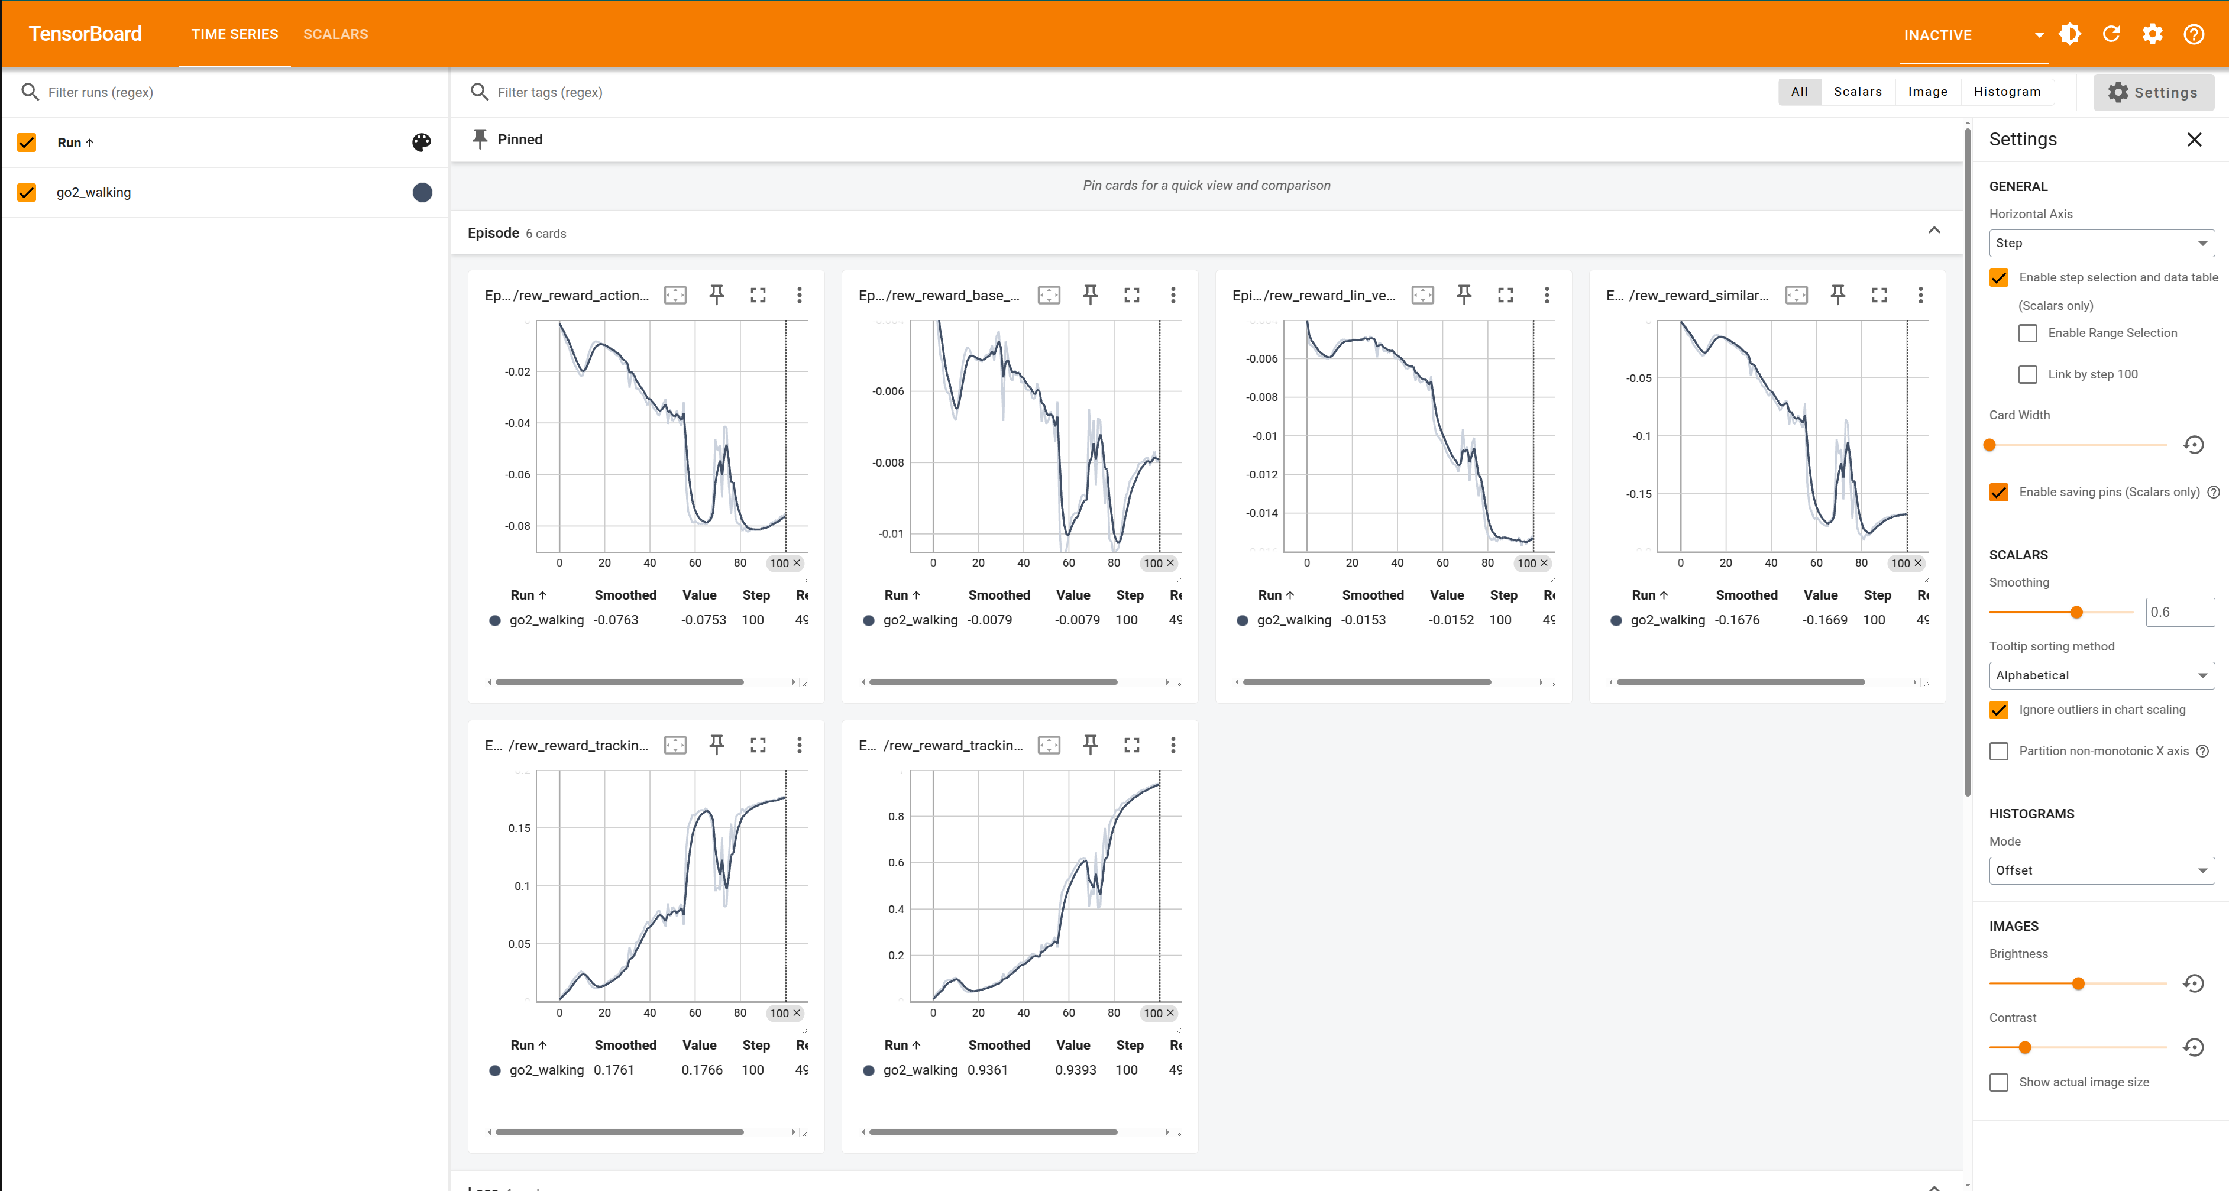Open run color palette icon
The width and height of the screenshot is (2229, 1191).
pyautogui.click(x=422, y=143)
